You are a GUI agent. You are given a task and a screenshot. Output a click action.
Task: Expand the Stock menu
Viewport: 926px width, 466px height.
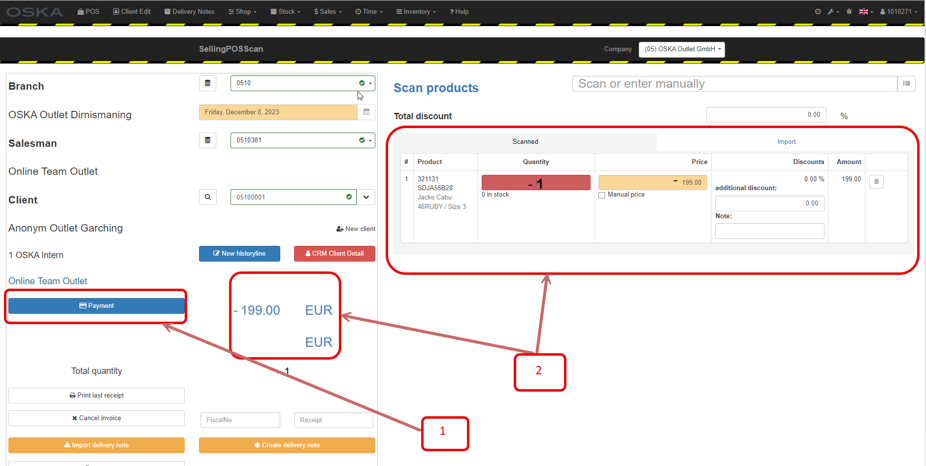coord(285,11)
